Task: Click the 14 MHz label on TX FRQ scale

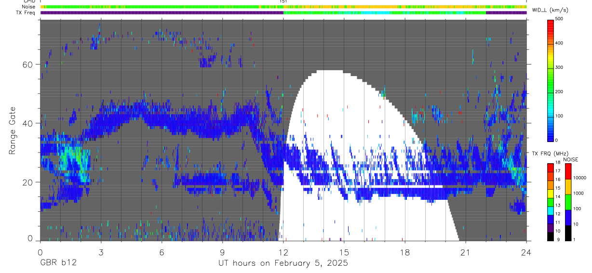Action: (x=558, y=197)
